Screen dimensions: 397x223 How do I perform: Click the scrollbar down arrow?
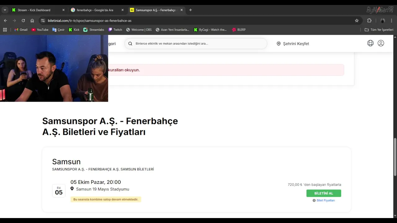coord(395,216)
